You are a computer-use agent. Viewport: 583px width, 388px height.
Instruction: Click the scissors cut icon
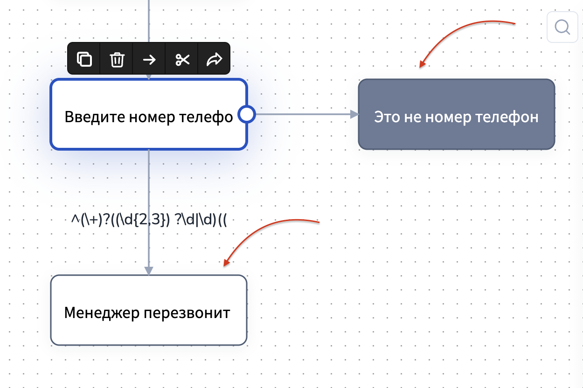(x=182, y=59)
